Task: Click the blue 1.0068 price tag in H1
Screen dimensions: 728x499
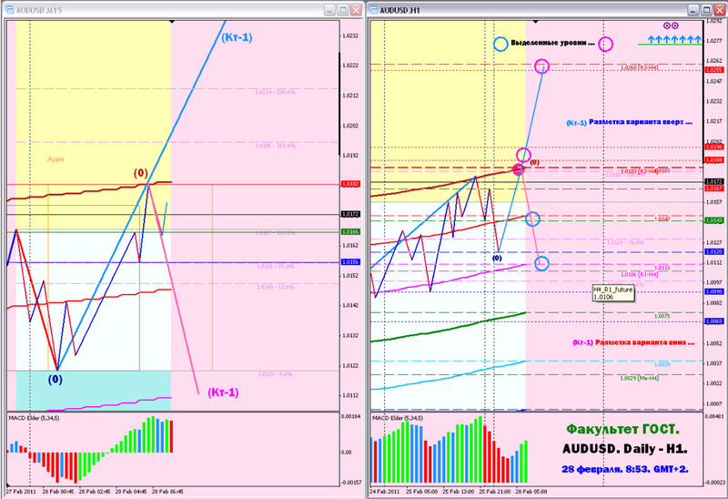Action: tap(713, 321)
